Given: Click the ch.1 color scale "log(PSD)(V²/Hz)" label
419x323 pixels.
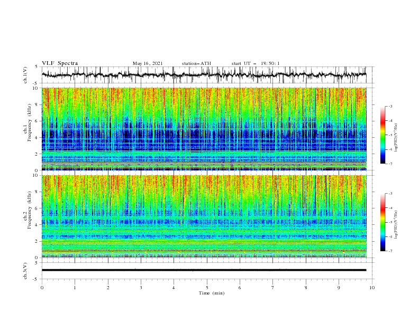Looking at the screenshot, I should [x=396, y=138].
